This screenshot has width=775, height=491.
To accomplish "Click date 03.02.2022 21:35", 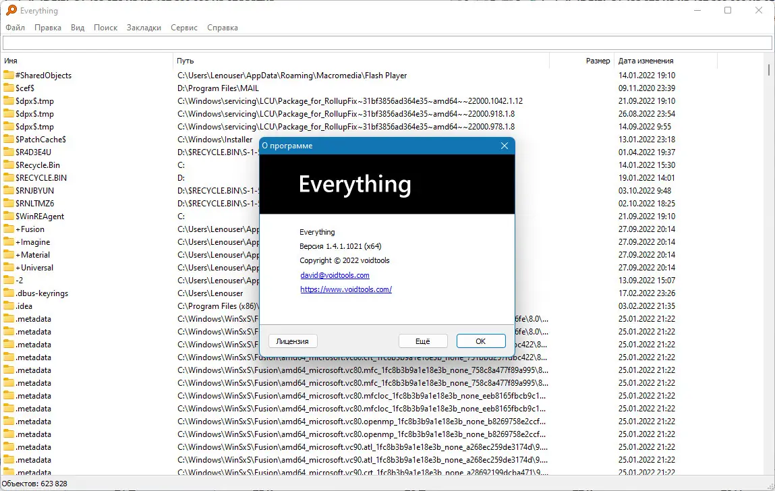I will tap(646, 306).
